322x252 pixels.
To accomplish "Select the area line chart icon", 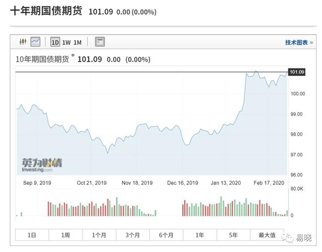I will click(x=35, y=42).
